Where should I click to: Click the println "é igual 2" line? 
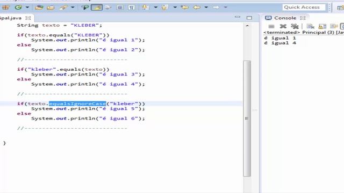click(88, 50)
